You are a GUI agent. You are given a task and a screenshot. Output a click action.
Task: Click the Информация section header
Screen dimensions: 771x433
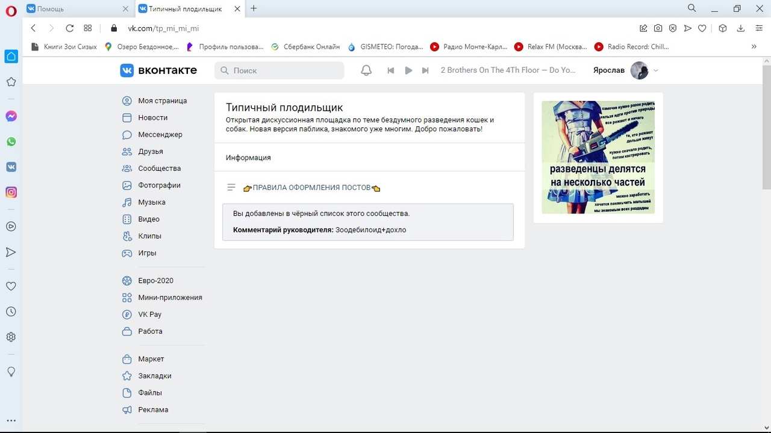[248, 158]
